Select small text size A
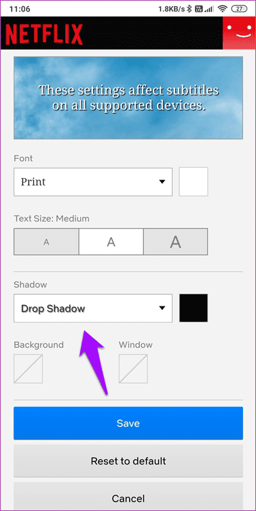This screenshot has height=511, width=256. pos(46,242)
